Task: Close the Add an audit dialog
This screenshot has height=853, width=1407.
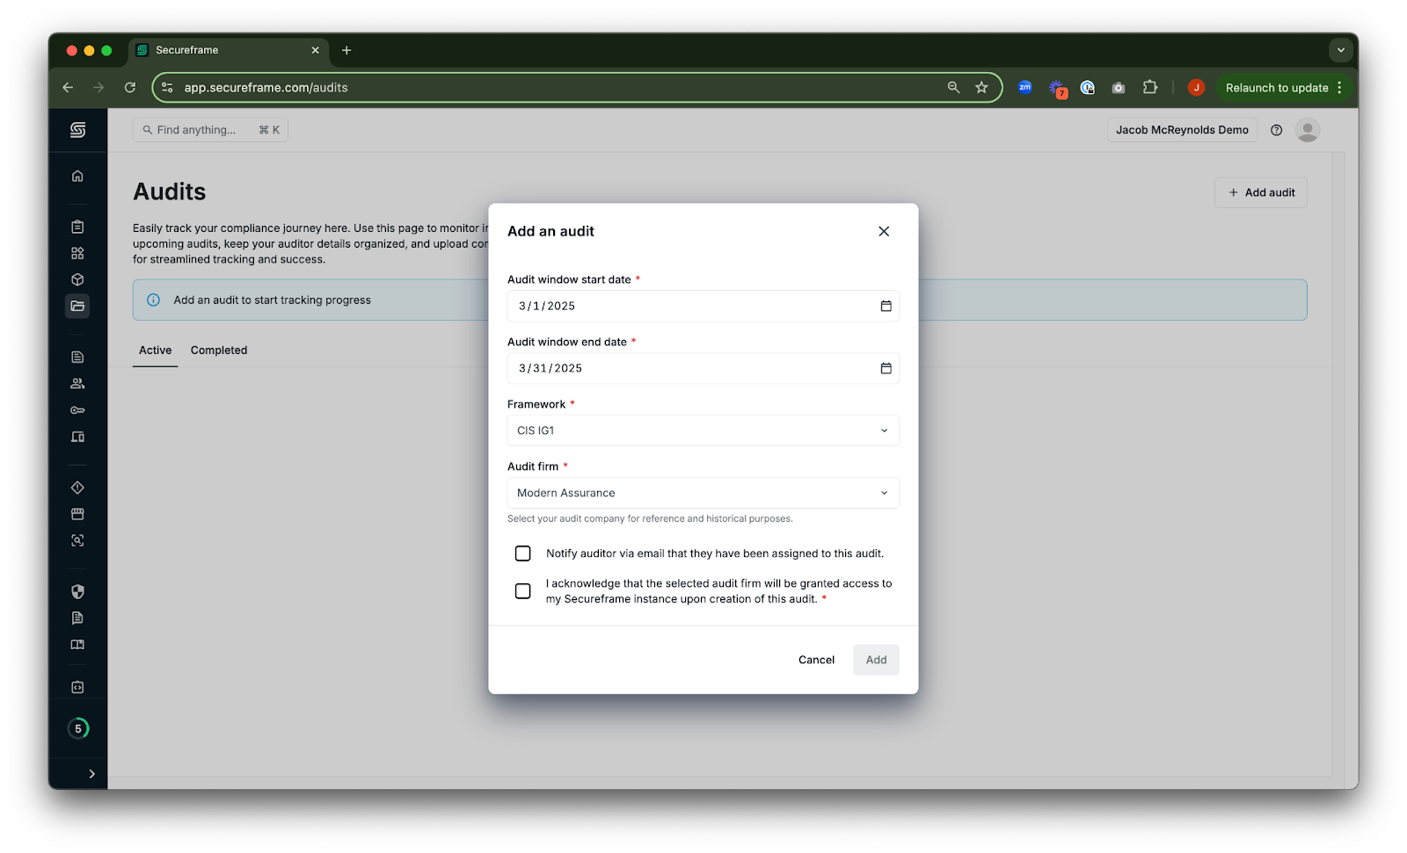Action: (x=884, y=231)
